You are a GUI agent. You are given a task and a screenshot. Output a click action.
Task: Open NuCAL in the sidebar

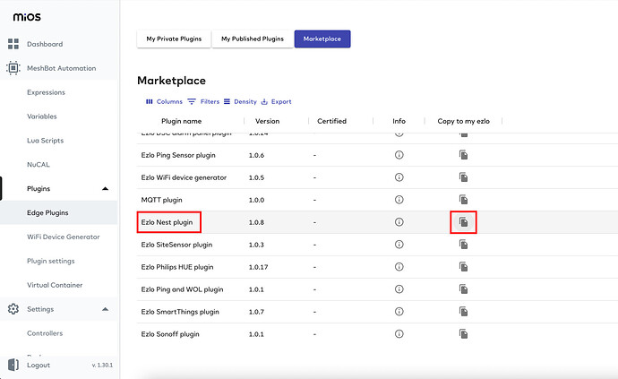(x=39, y=165)
